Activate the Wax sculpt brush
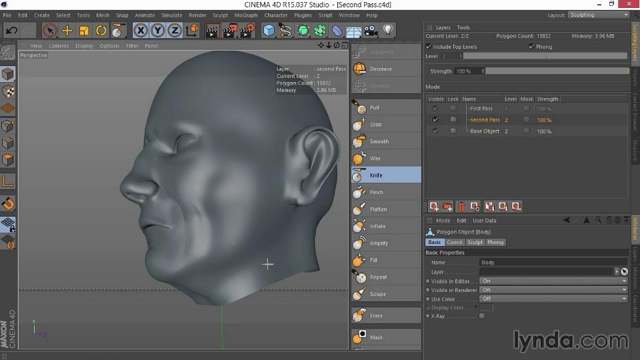This screenshot has width=640, height=360. point(375,159)
